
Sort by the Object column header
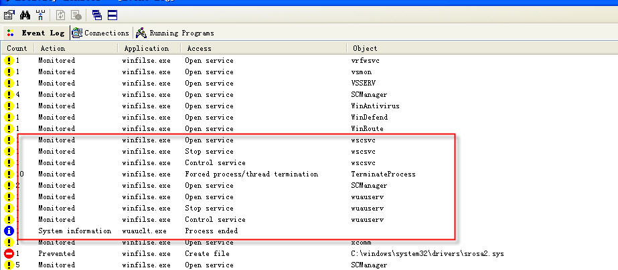(x=365, y=48)
